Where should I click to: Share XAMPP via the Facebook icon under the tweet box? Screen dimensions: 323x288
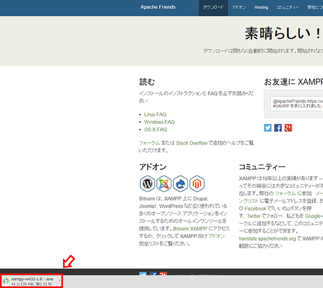278,128
